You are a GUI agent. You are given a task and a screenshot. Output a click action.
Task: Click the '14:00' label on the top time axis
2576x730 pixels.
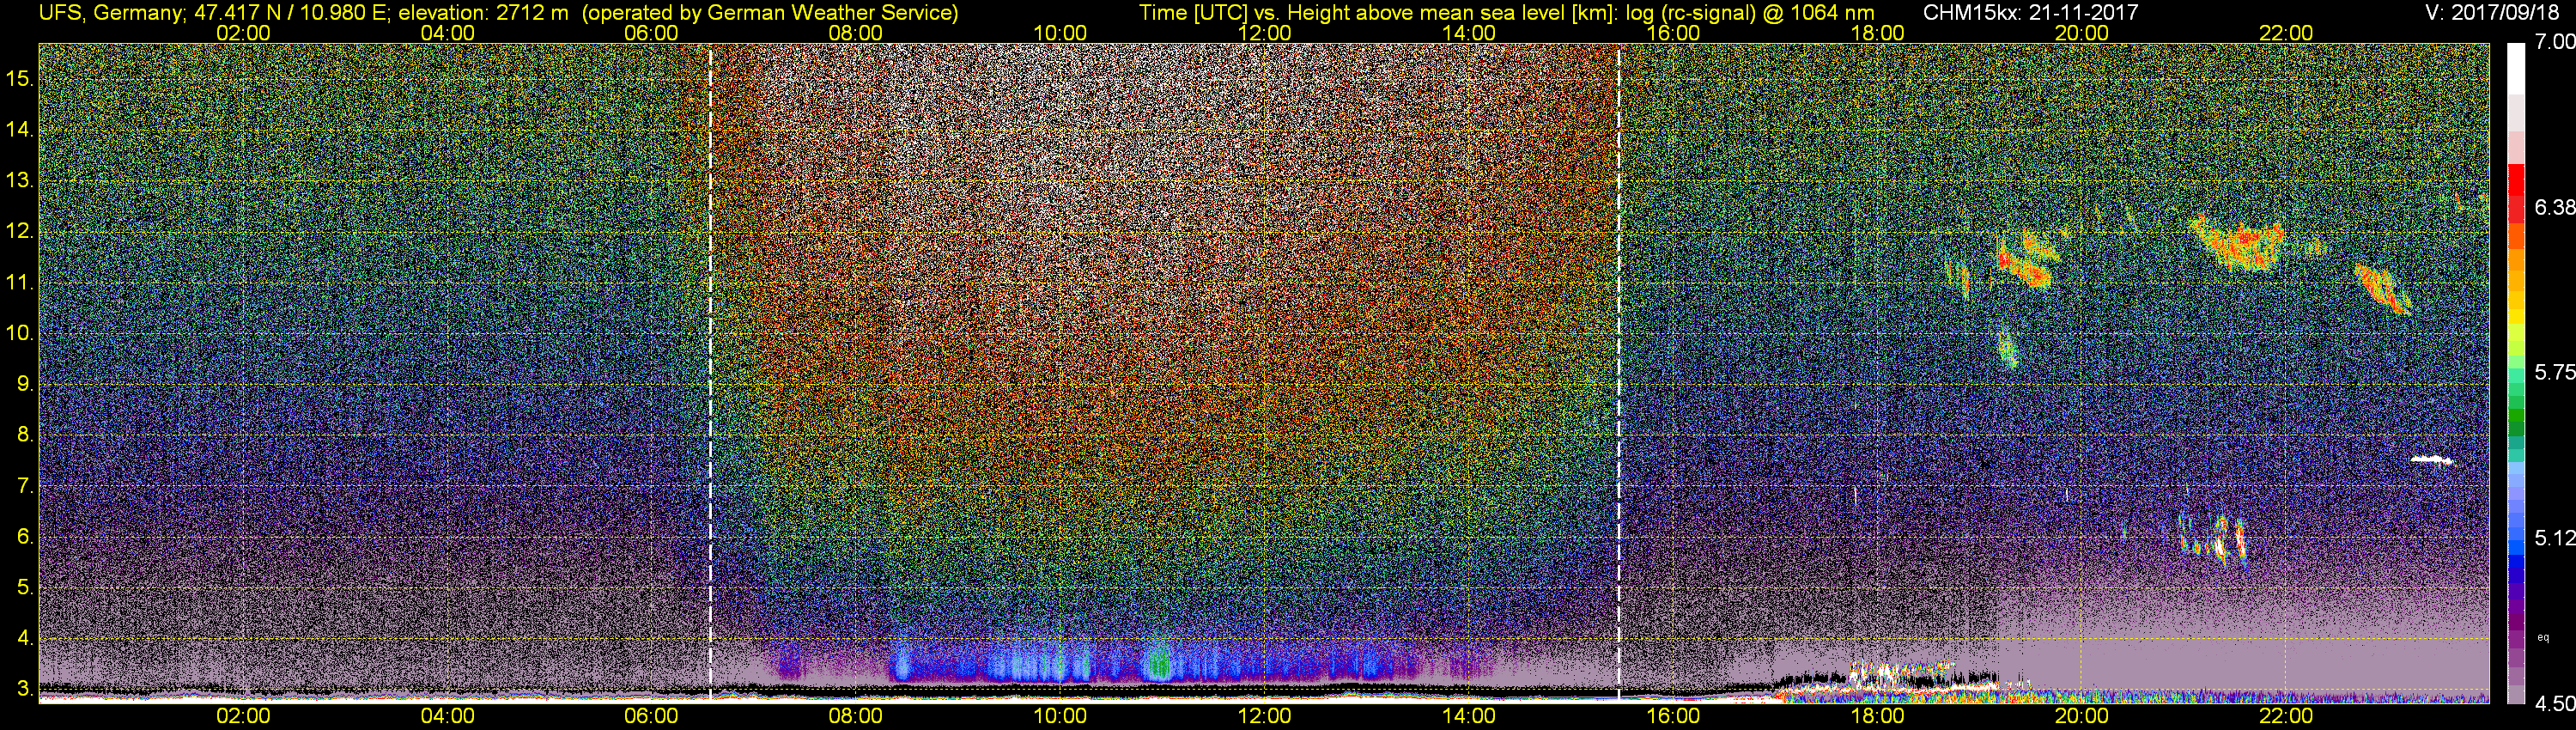pyautogui.click(x=1469, y=33)
